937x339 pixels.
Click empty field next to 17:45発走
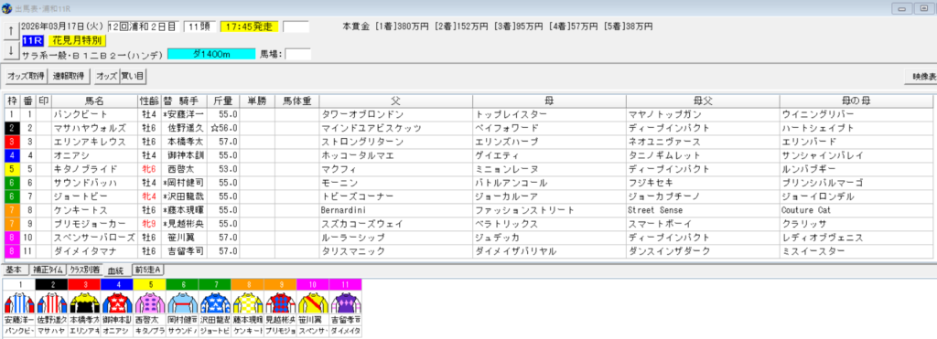(296, 26)
